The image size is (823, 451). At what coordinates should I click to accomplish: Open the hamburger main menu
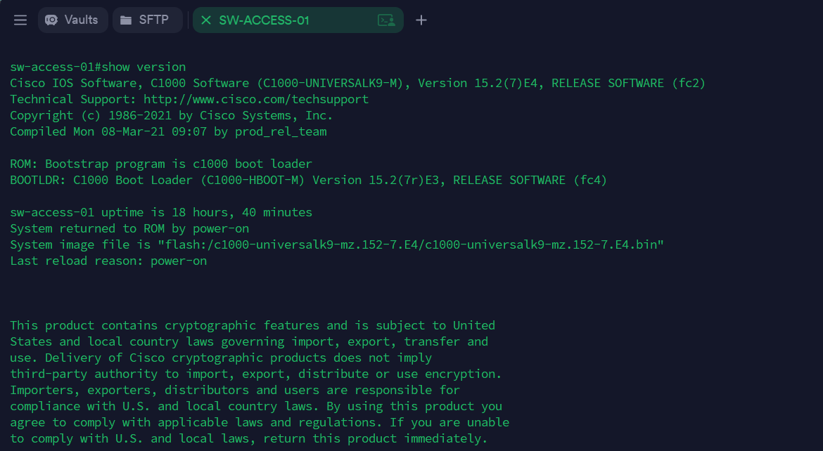pyautogui.click(x=20, y=20)
